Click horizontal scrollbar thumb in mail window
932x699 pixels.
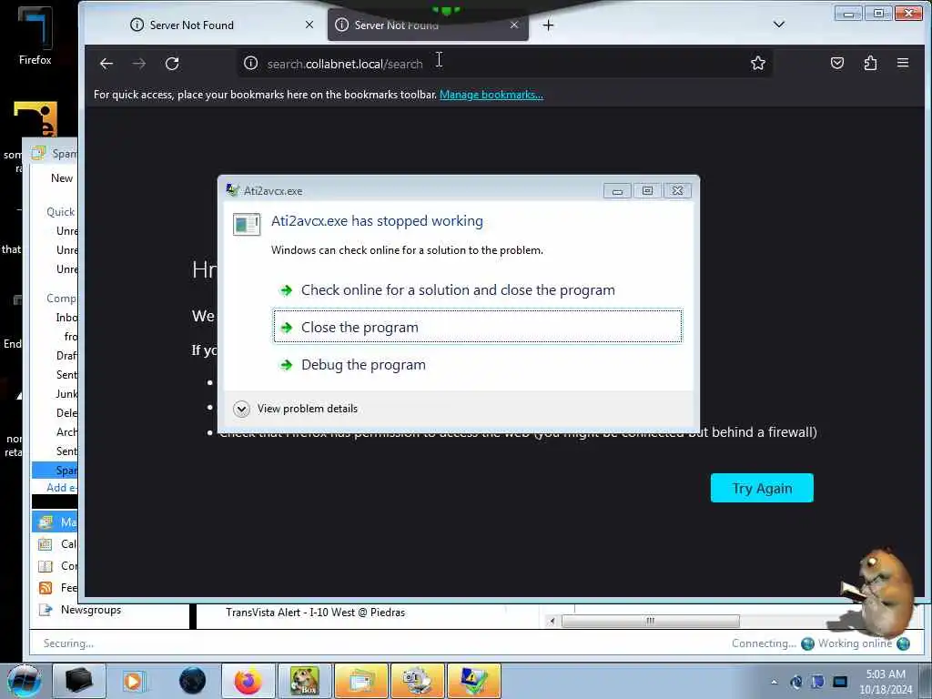(x=650, y=621)
